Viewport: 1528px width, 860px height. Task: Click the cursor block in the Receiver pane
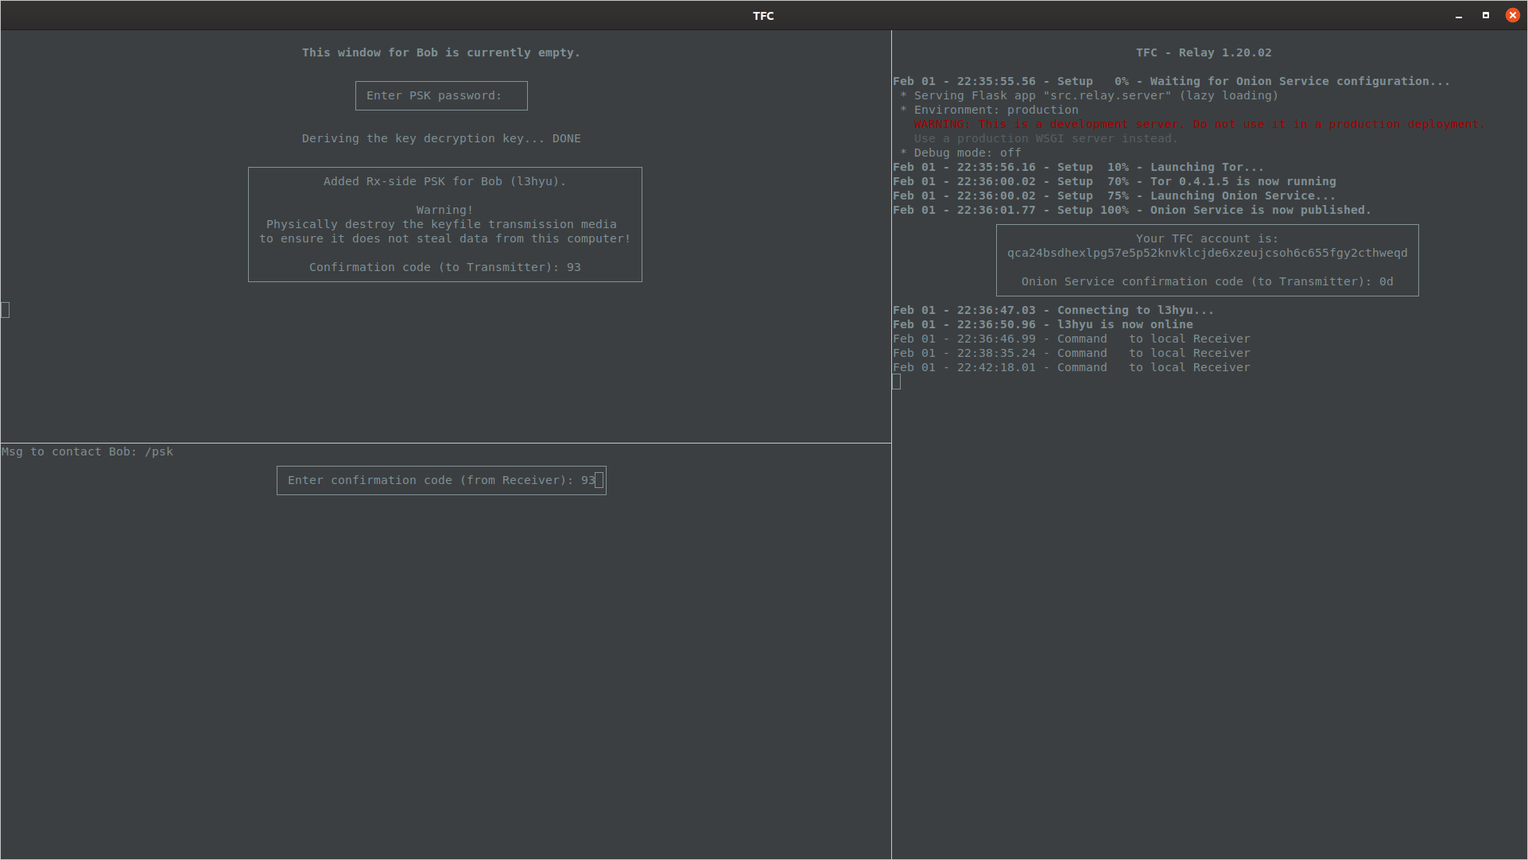(x=6, y=310)
